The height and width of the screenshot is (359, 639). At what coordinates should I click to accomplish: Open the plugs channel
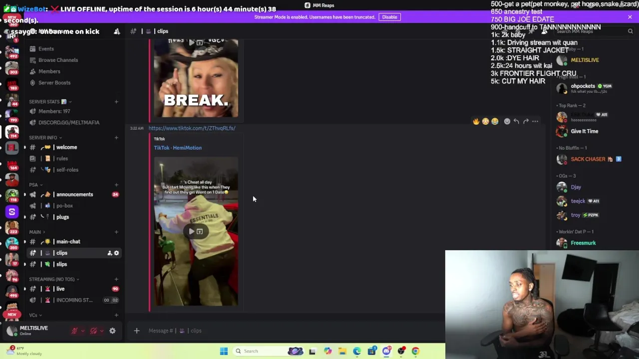click(73, 217)
